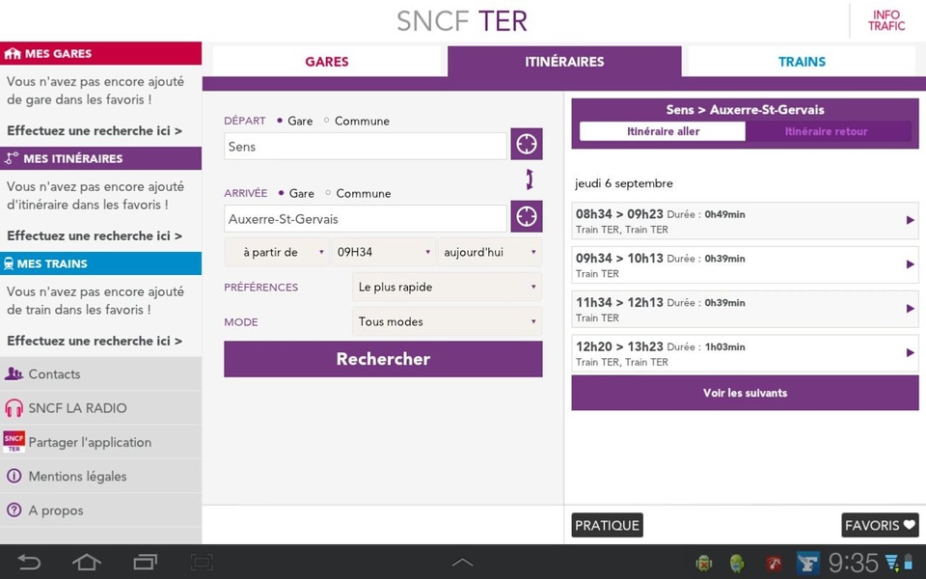Click search link under Mes Itinéraires
Screen dimensions: 926x579
tap(95, 235)
